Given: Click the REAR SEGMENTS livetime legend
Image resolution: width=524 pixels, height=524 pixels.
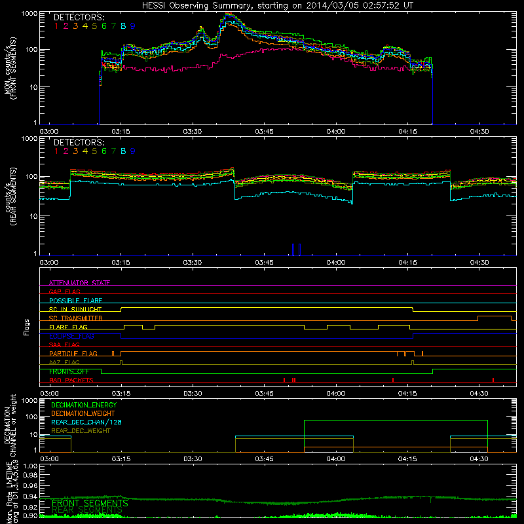Looking at the screenshot, I should [87, 510].
